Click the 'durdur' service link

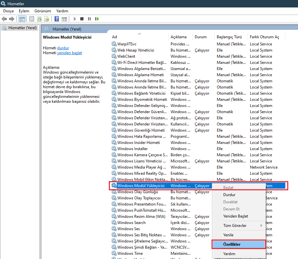click(63, 48)
